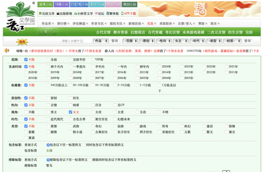Open 论坛 with the chat bubble icon
The height and width of the screenshot is (172, 265).
click(x=100, y=13)
